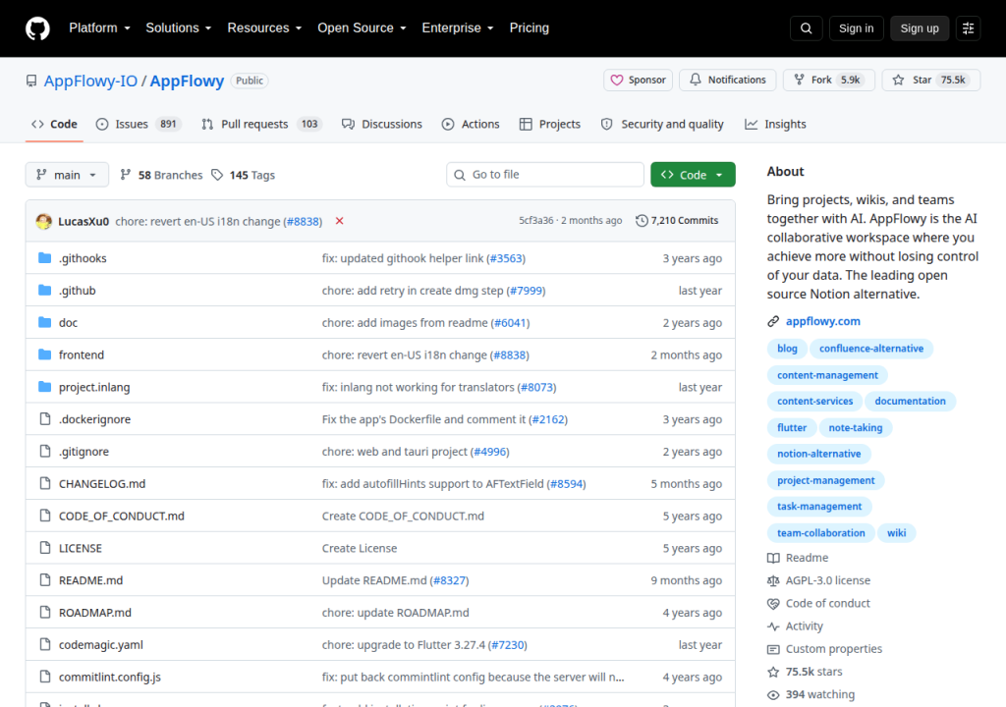Switch to the Insights tab

775,125
